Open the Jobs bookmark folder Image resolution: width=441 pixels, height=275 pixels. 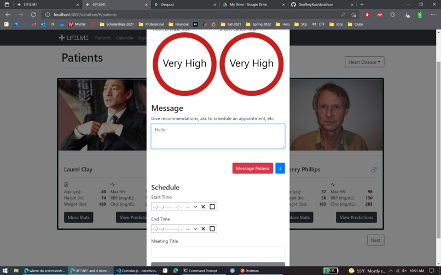coord(336,24)
